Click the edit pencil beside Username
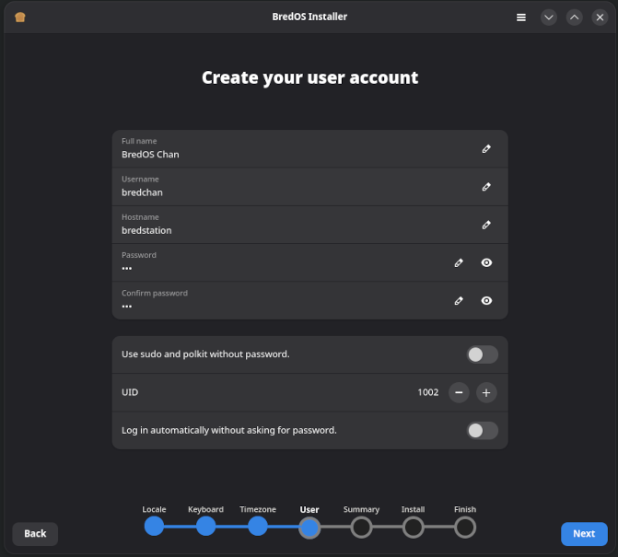The height and width of the screenshot is (557, 618). pyautogui.click(x=486, y=187)
